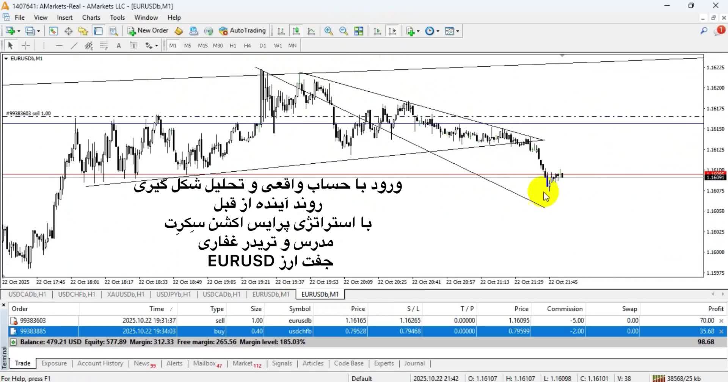Select the arrow cursor tool
This screenshot has height=382, width=728.
tap(11, 45)
